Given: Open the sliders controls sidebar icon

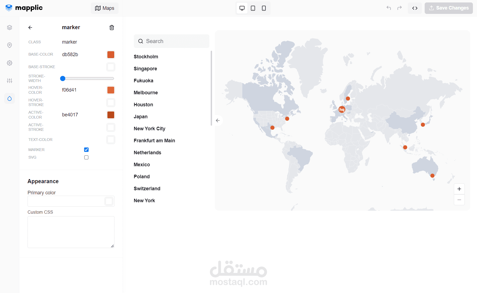Looking at the screenshot, I should (10, 81).
